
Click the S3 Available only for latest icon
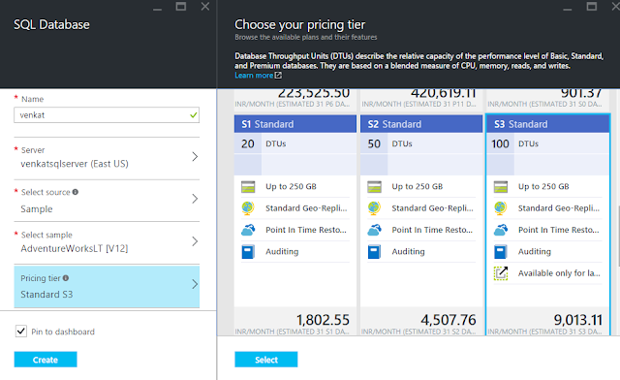point(501,273)
